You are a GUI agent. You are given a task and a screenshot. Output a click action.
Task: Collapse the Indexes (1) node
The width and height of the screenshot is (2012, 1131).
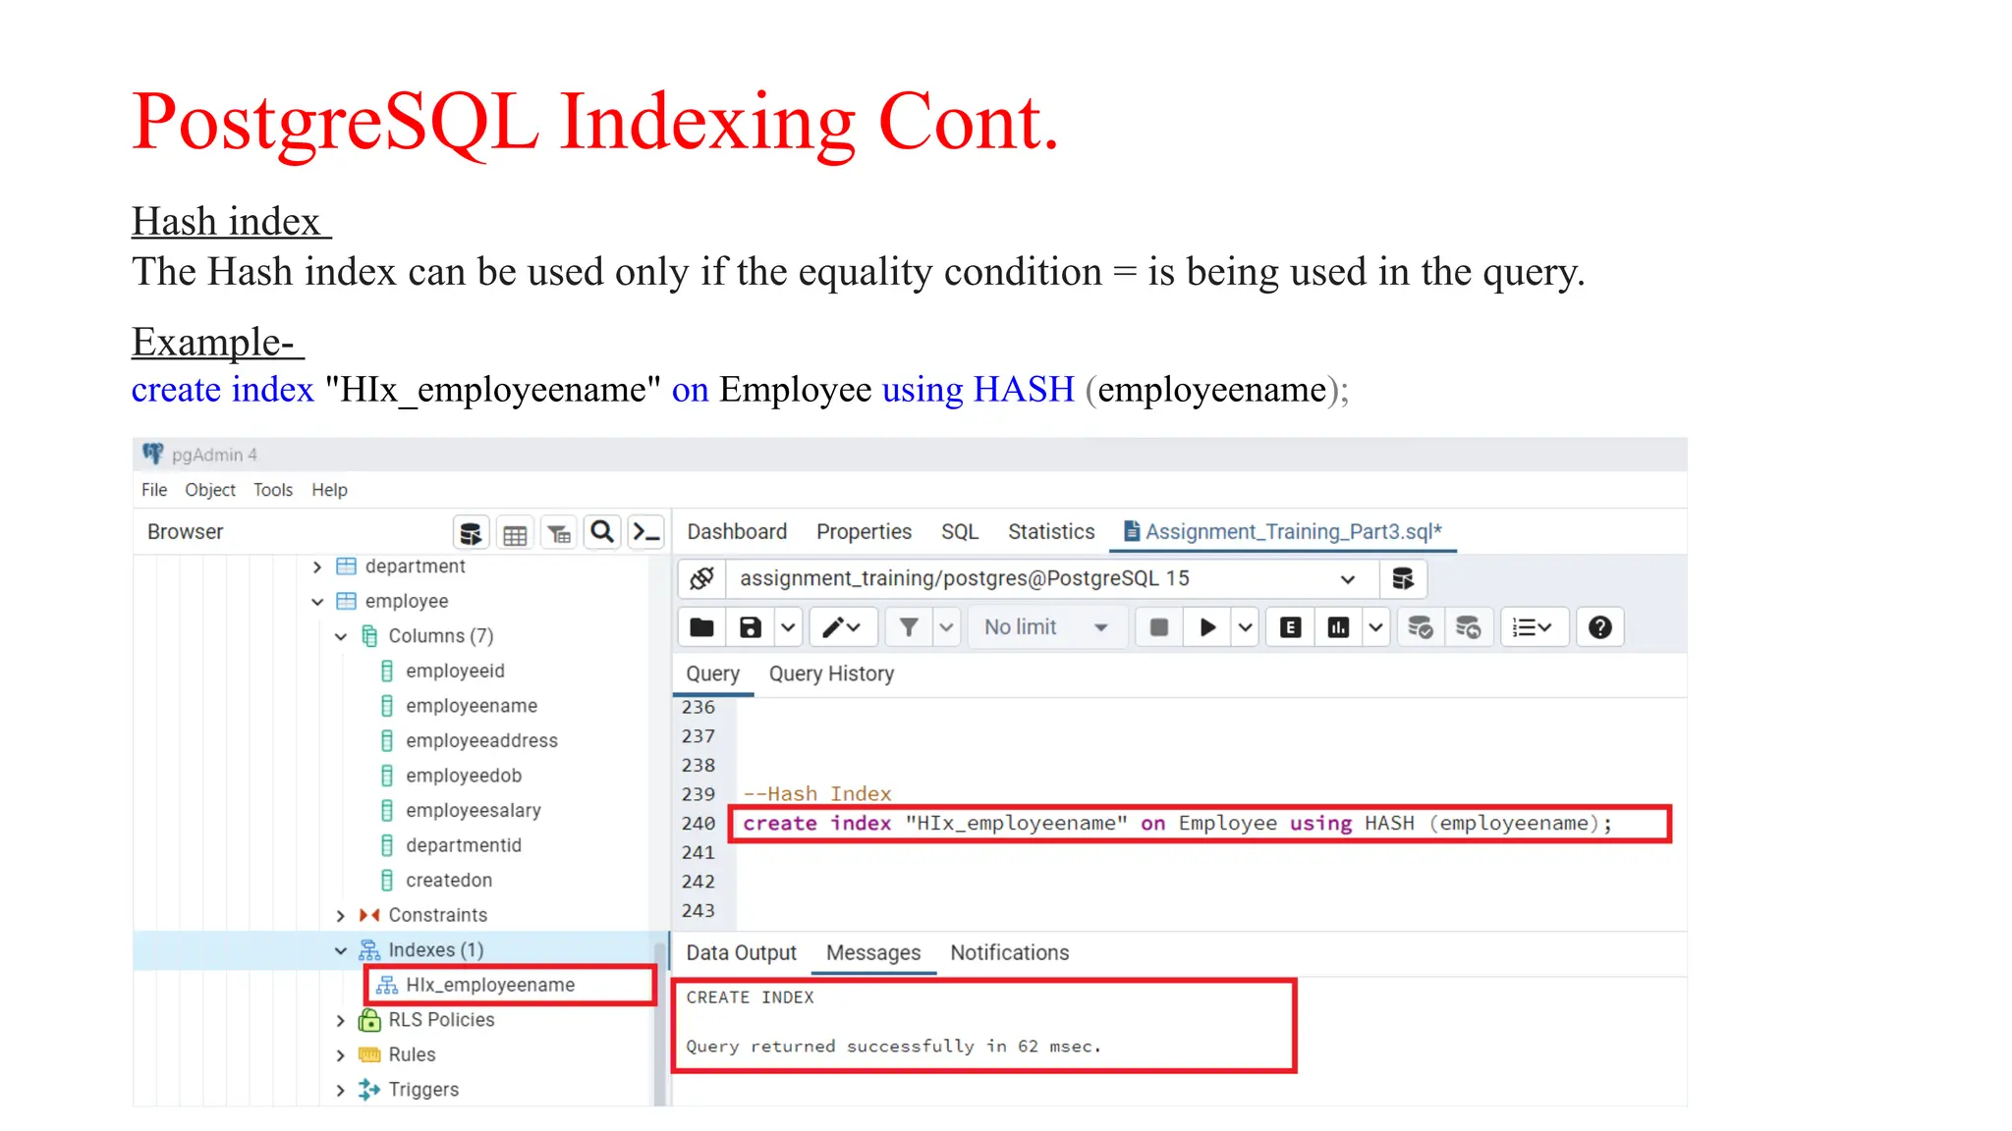[x=340, y=950]
